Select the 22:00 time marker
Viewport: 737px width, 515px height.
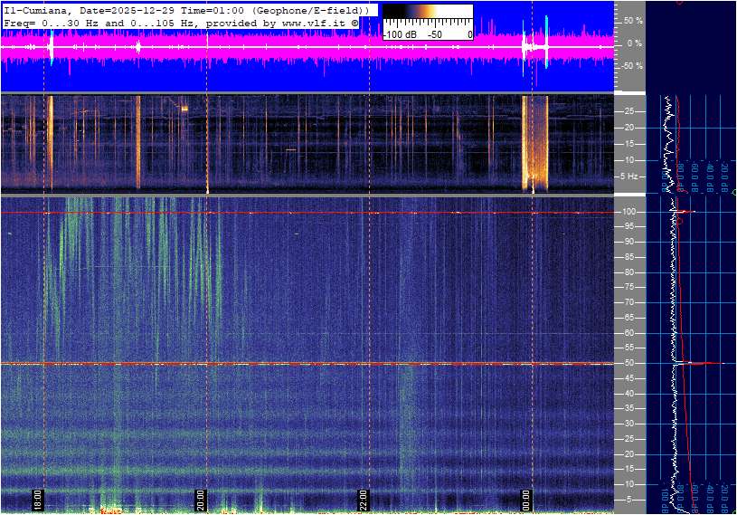(364, 500)
